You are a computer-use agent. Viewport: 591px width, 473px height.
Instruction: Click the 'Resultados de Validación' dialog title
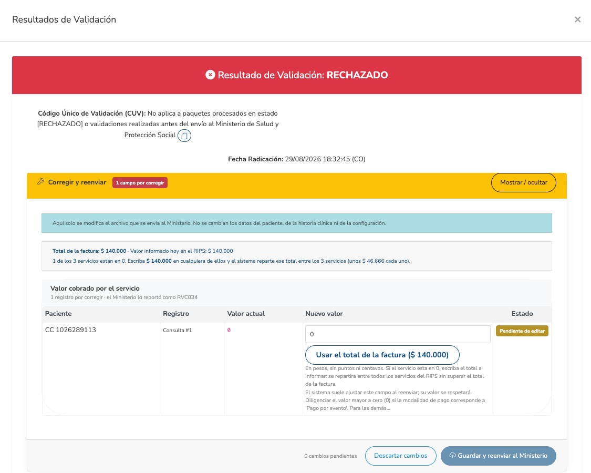click(64, 19)
